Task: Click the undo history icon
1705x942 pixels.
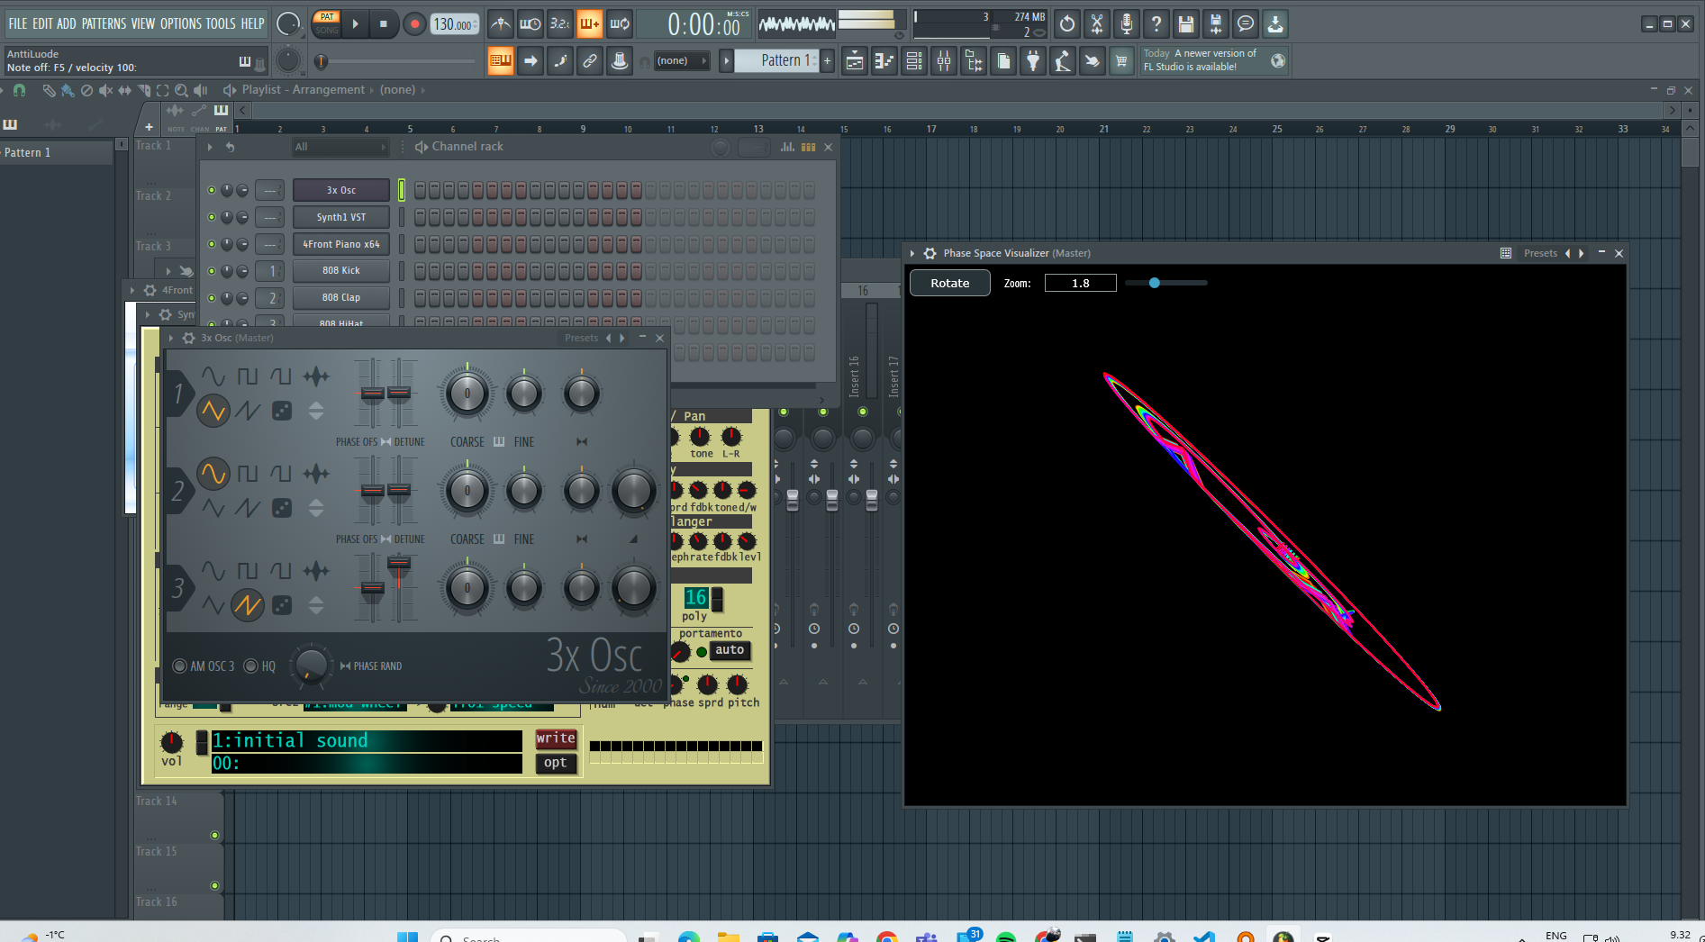Action: [x=1066, y=24]
